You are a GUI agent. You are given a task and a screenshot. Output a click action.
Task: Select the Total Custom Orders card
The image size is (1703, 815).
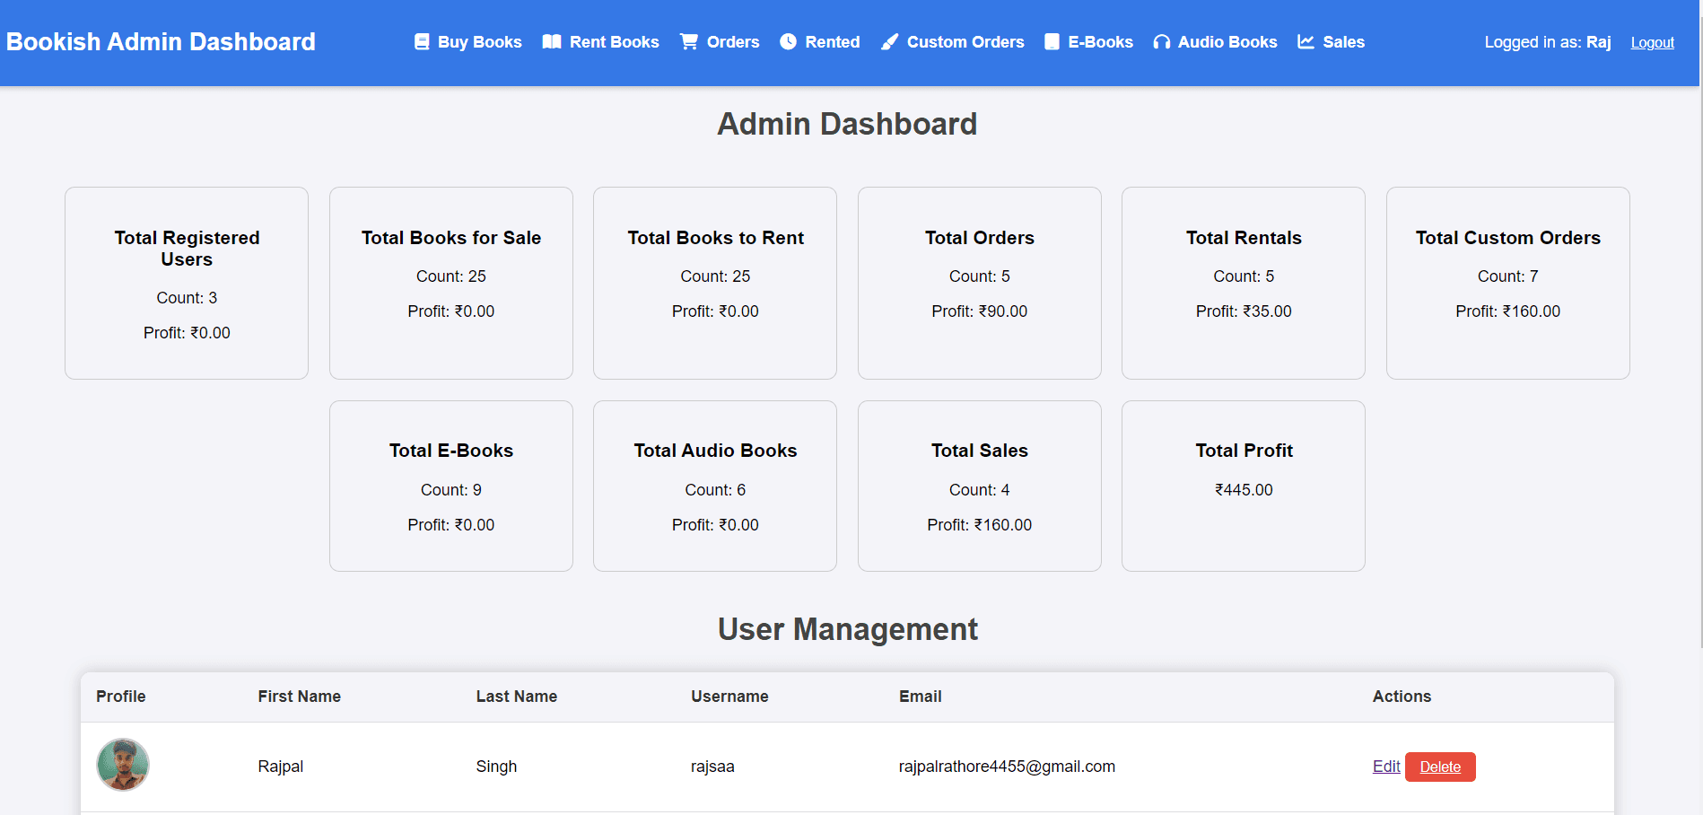coord(1508,283)
